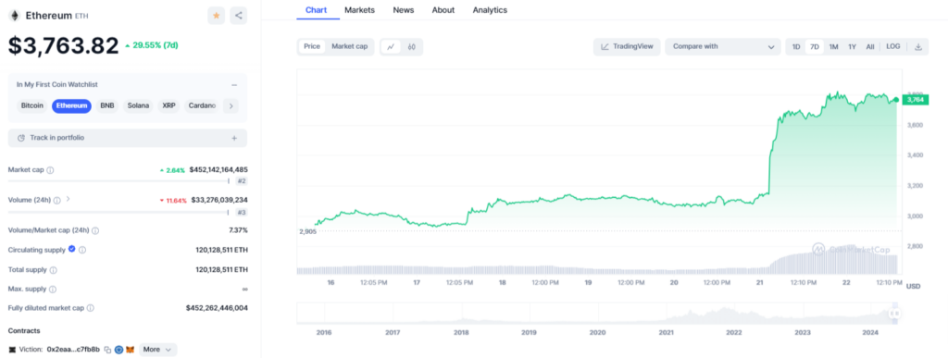
Task: Open Circulating supply info icon
Action: click(82, 250)
